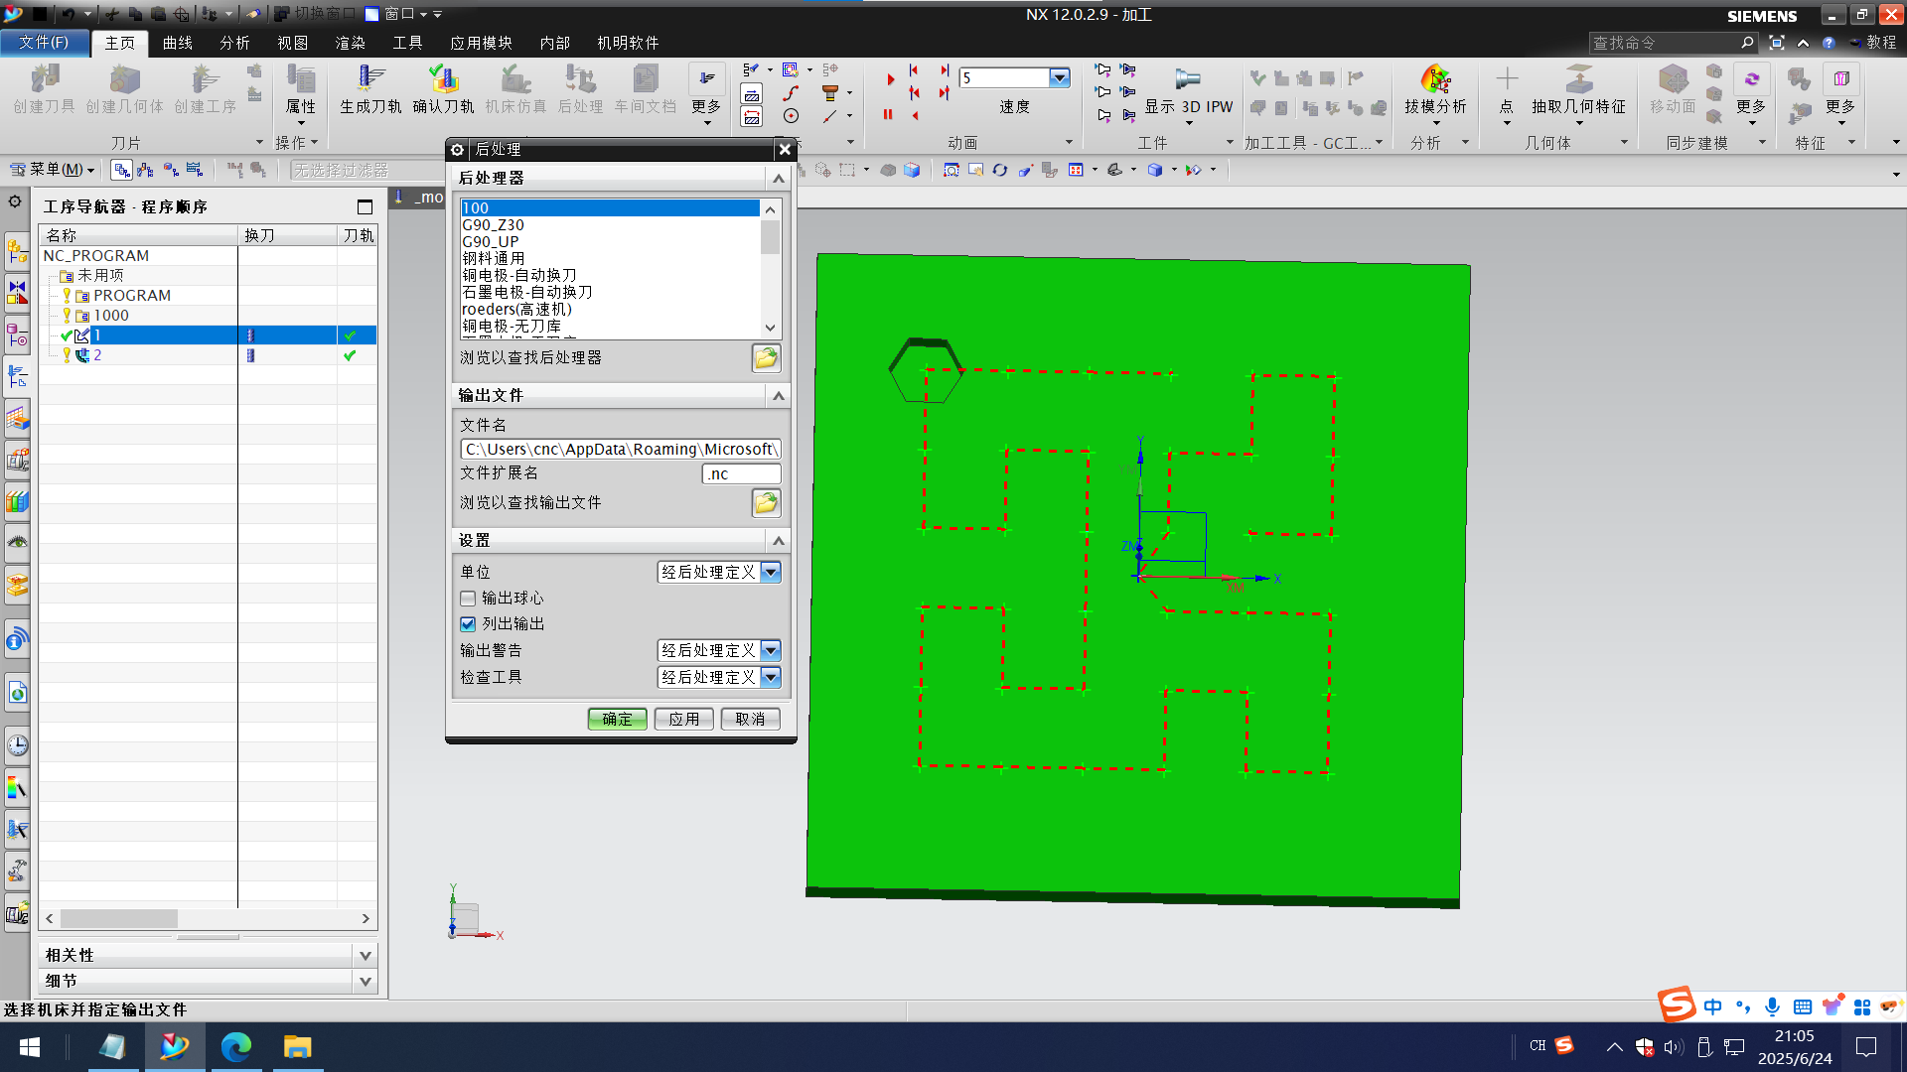This screenshot has width=1907, height=1072.
Task: Collapse the 输出文件 section
Action: 778,396
